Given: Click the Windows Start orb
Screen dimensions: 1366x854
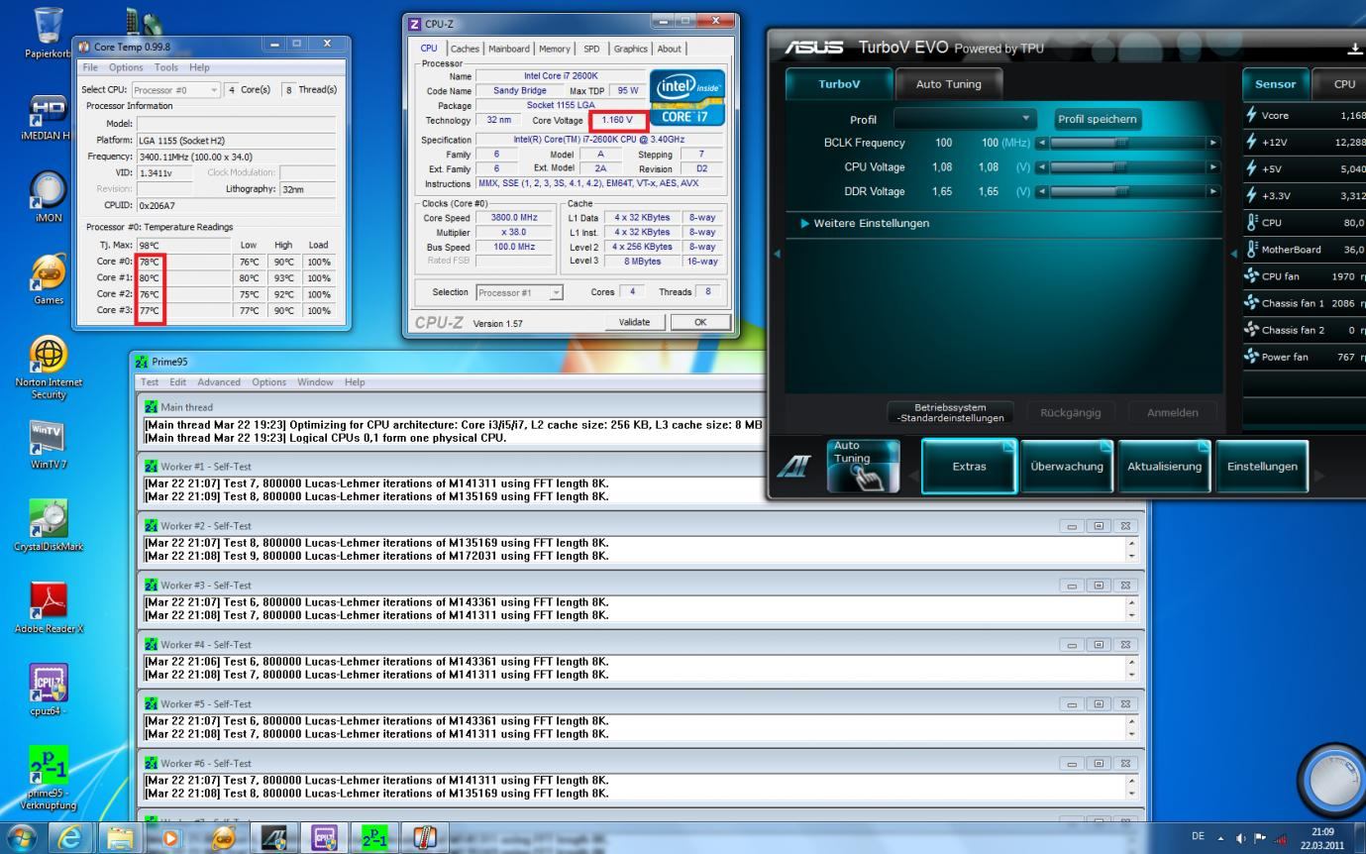Looking at the screenshot, I should click(x=22, y=837).
